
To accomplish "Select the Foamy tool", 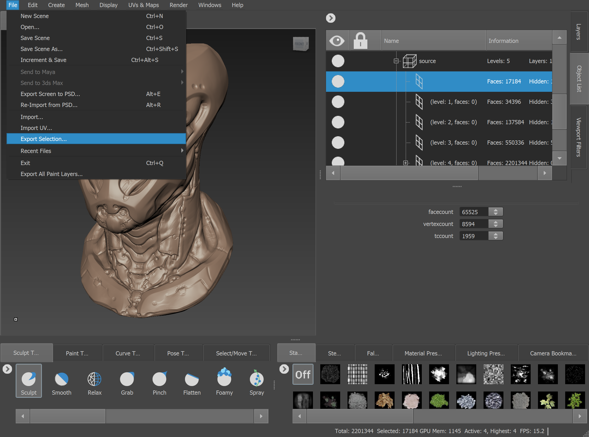I will coord(224,381).
